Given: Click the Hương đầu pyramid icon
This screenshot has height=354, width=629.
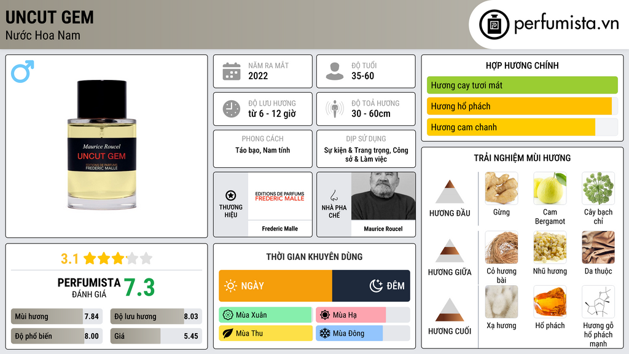Looking at the screenshot, I should [x=450, y=192].
